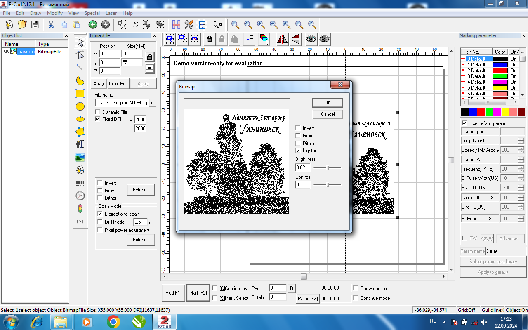Open the Laser menu
The width and height of the screenshot is (528, 330).
pos(111,13)
